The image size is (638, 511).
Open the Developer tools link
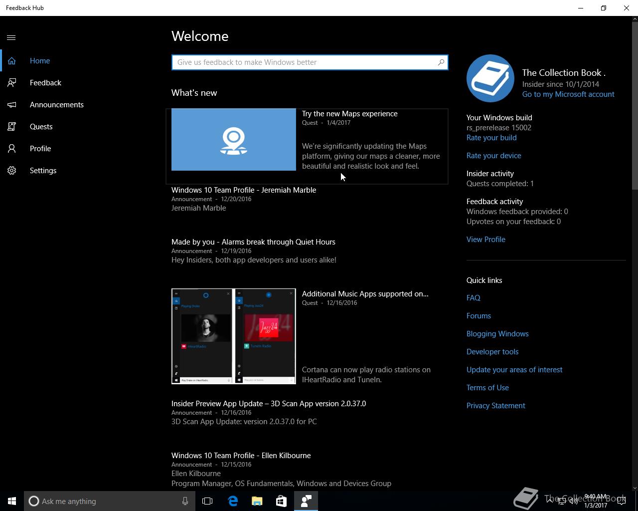492,352
